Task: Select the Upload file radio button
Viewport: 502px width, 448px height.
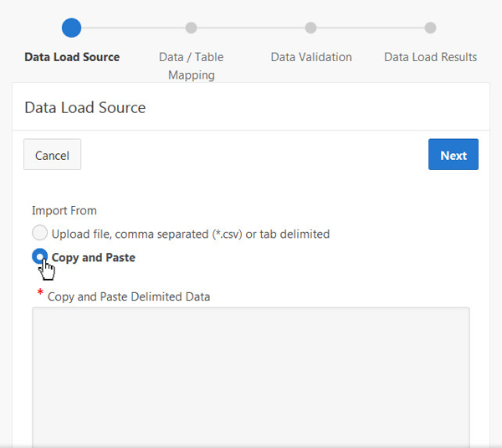Action: 39,234
